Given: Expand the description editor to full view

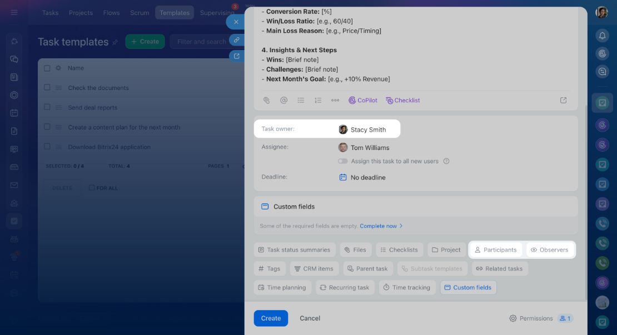Looking at the screenshot, I should click(564, 100).
